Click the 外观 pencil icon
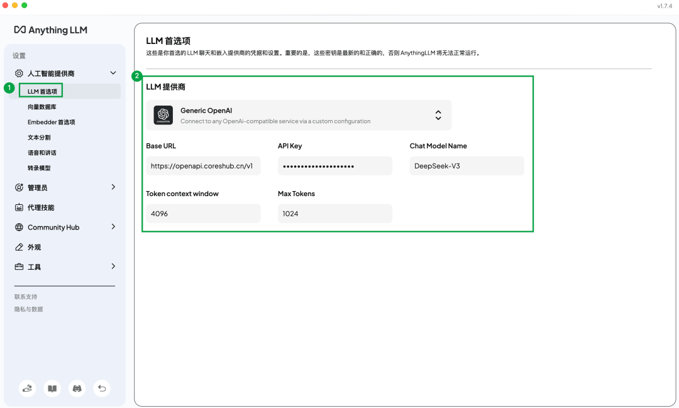Viewport: 679px width, 408px height. point(19,247)
